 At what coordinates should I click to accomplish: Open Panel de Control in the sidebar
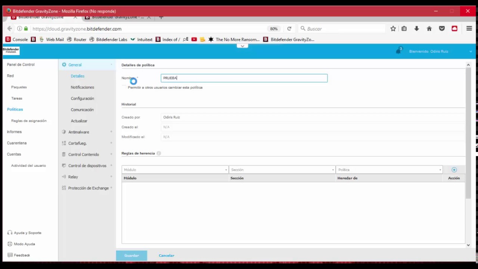(x=21, y=65)
